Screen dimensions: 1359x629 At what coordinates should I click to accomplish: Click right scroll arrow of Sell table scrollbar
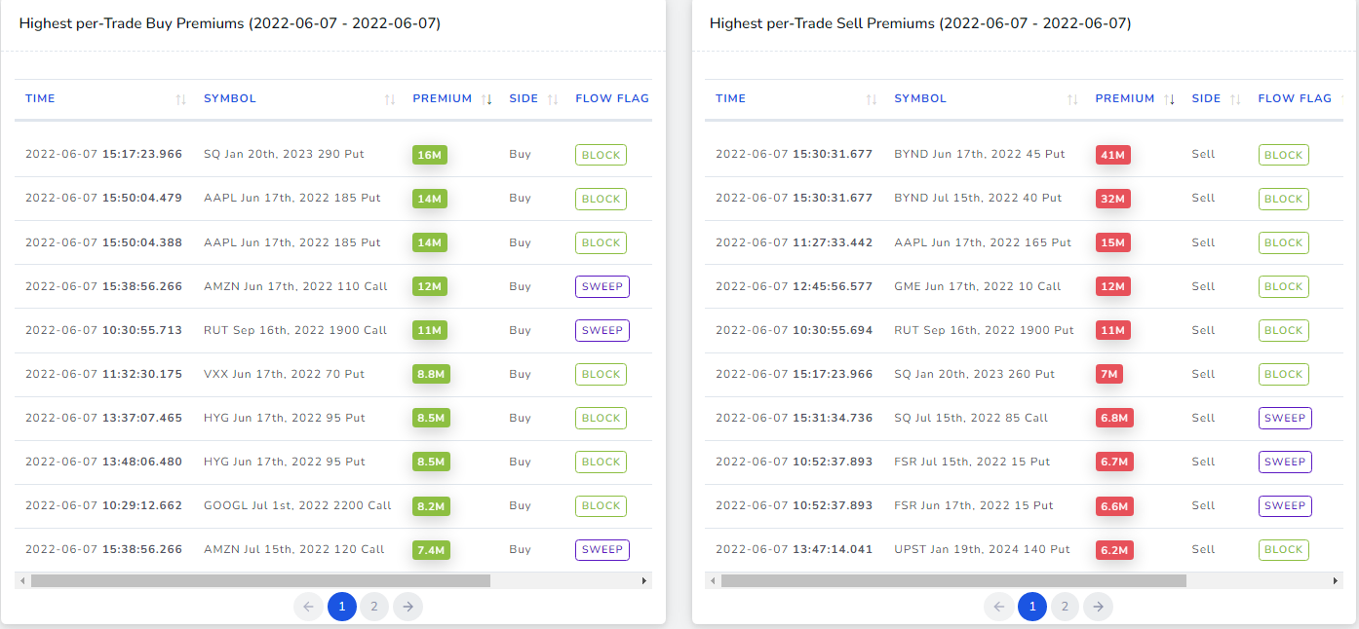(x=1335, y=581)
